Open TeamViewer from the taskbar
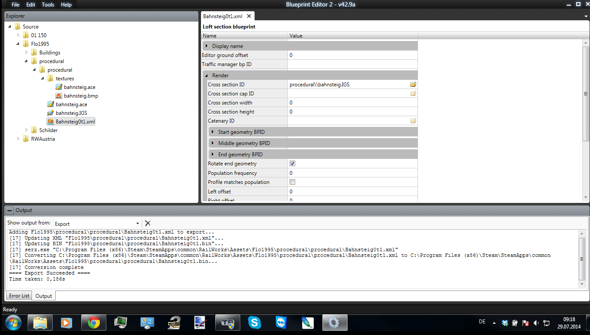590x335 pixels. 281,322
